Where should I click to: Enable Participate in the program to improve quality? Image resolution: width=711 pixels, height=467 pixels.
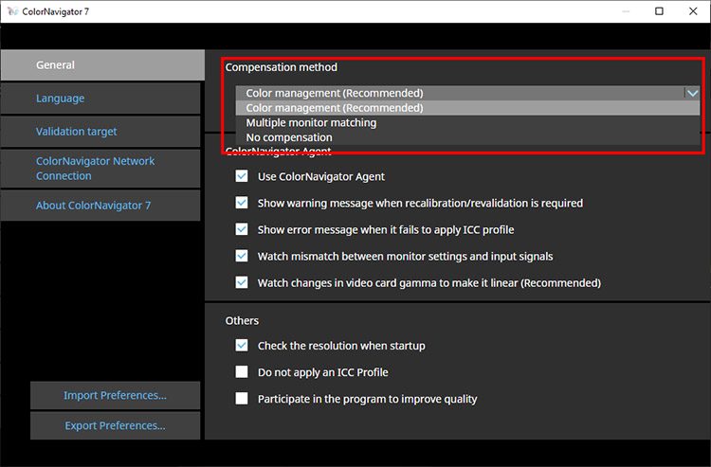(242, 399)
